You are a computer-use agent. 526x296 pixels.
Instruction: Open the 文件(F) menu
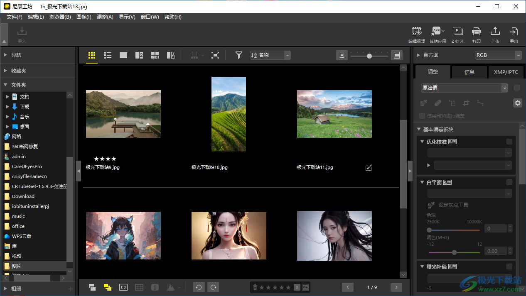pos(15,17)
